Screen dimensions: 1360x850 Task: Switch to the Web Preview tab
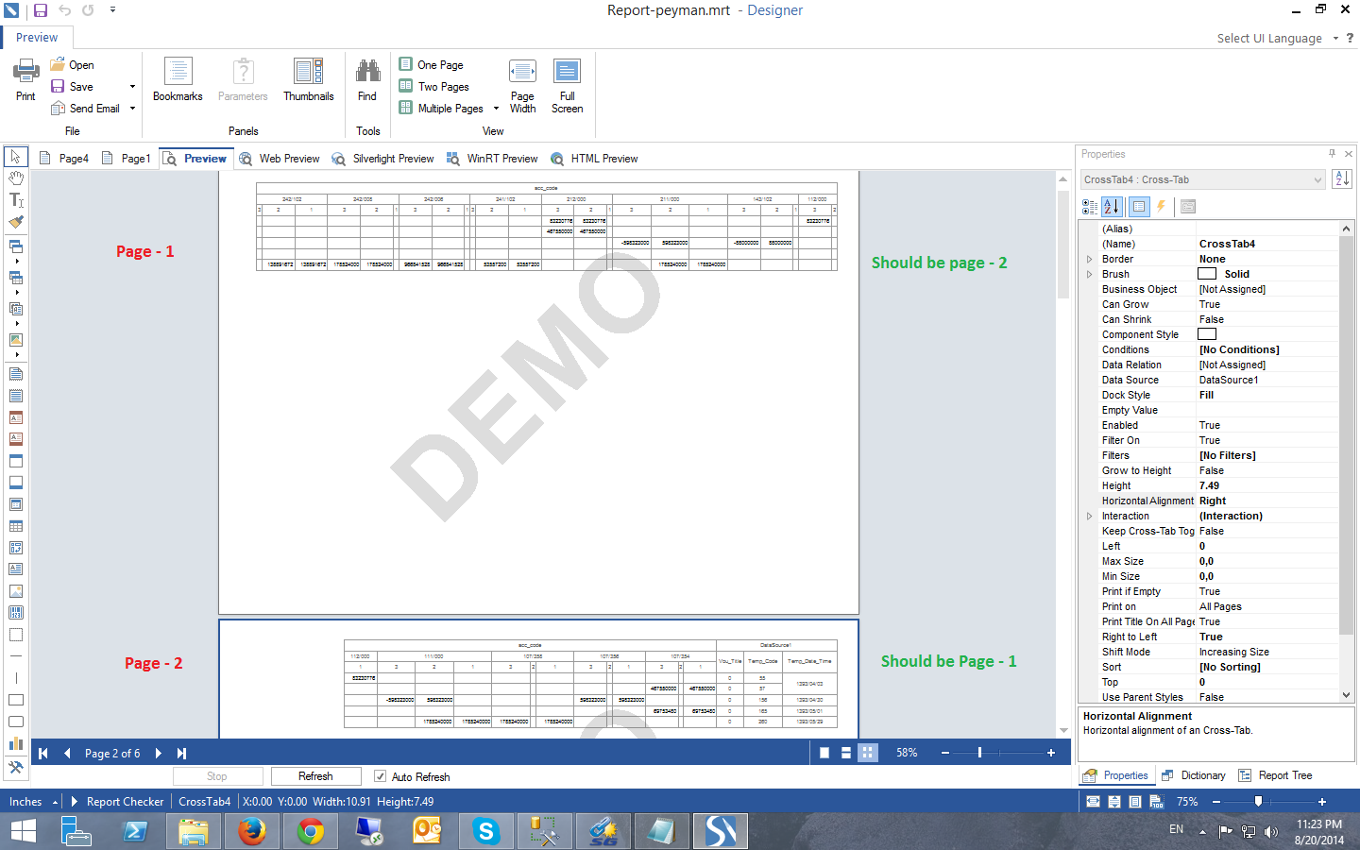(x=280, y=159)
